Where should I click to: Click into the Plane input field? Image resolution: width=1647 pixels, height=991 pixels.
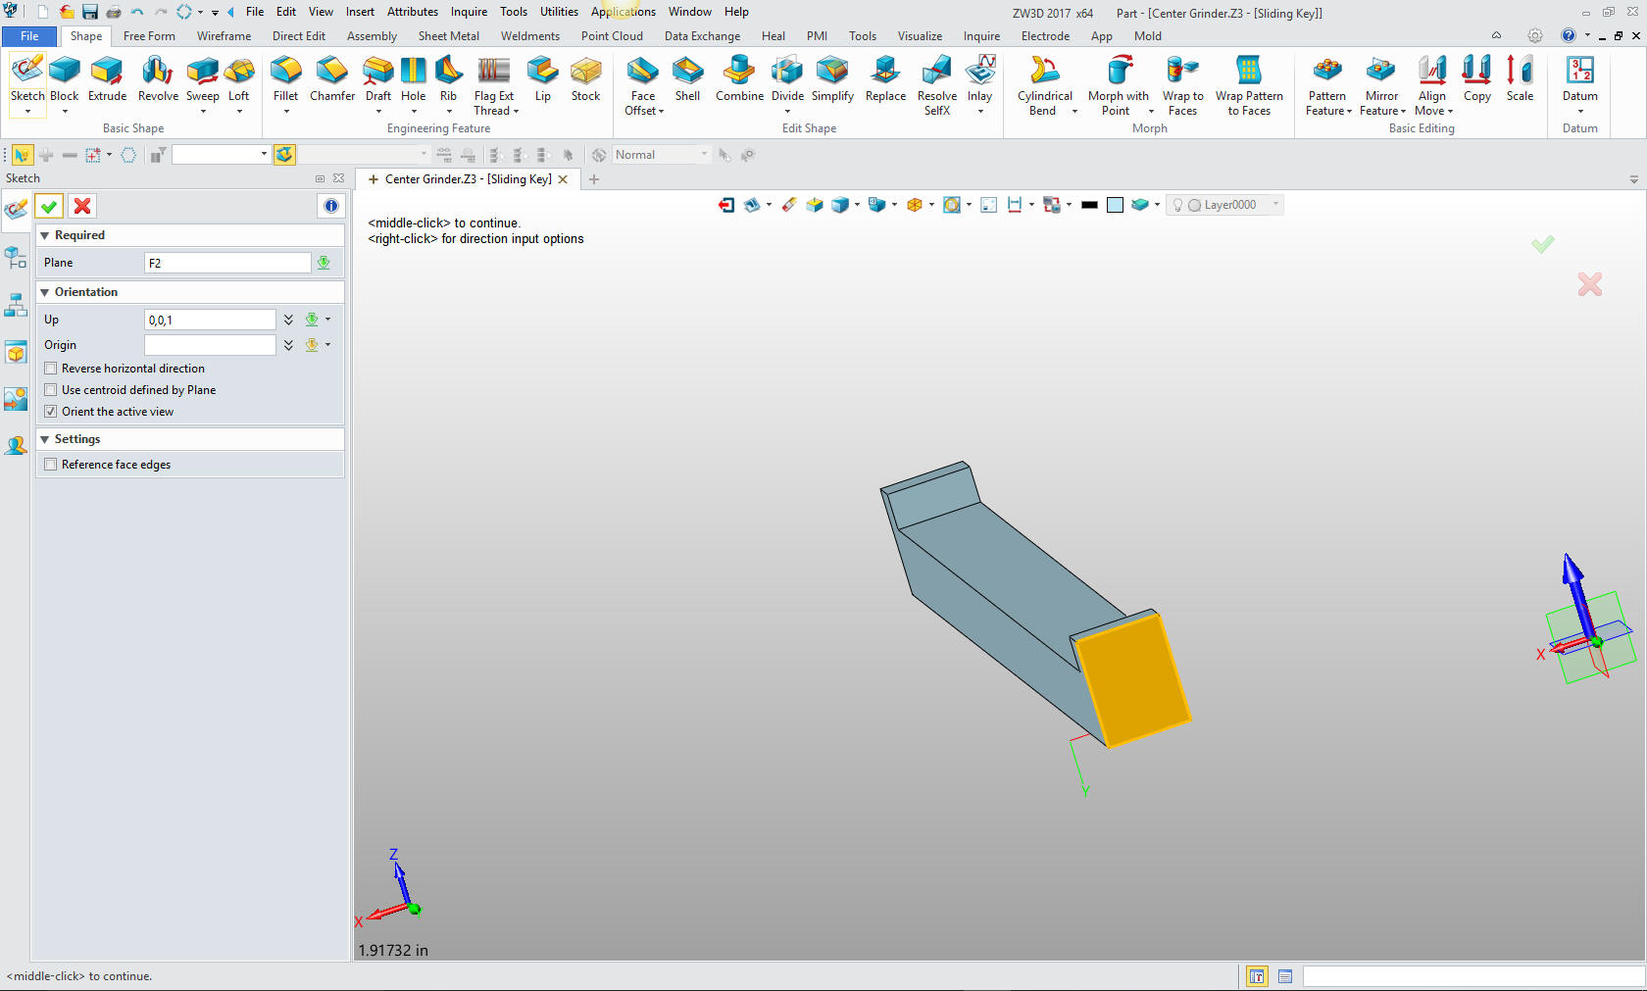[227, 263]
